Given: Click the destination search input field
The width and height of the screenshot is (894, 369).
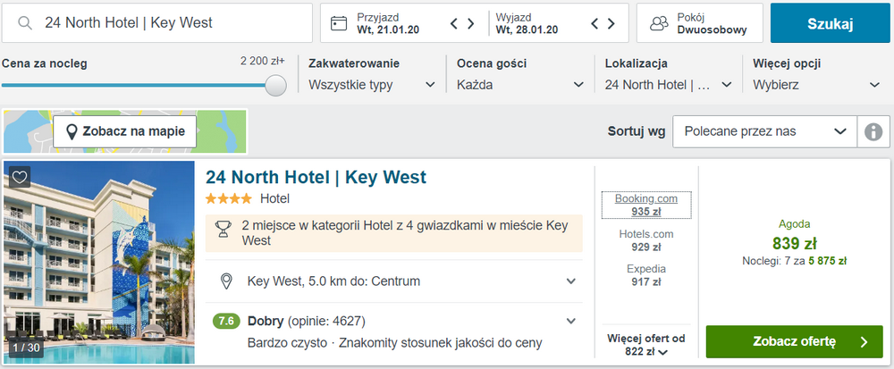Looking at the screenshot, I should tap(170, 22).
